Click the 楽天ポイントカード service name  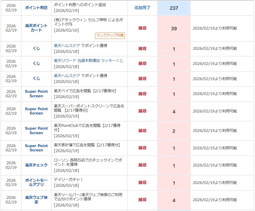click(36, 28)
